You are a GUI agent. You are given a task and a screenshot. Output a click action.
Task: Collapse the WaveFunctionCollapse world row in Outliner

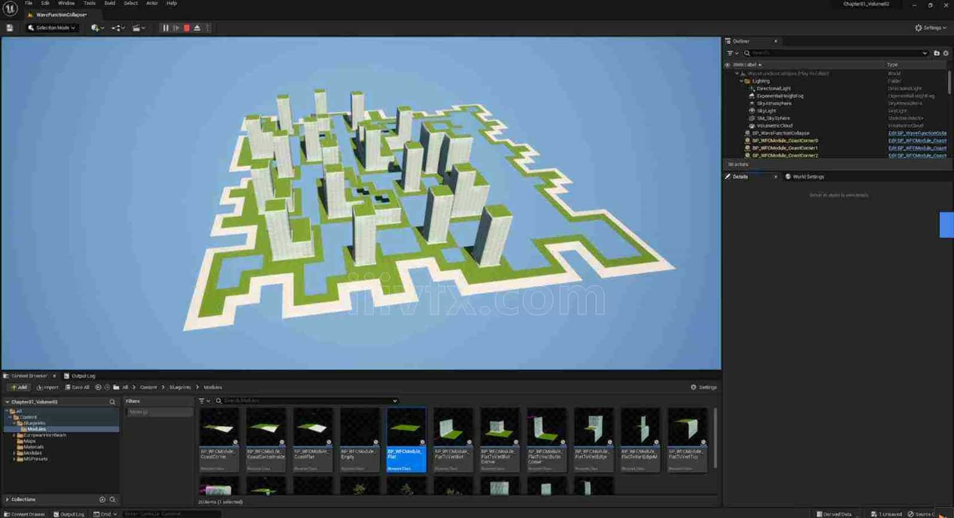point(737,73)
